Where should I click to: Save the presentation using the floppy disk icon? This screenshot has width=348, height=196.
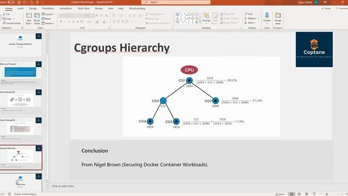pos(19,2)
